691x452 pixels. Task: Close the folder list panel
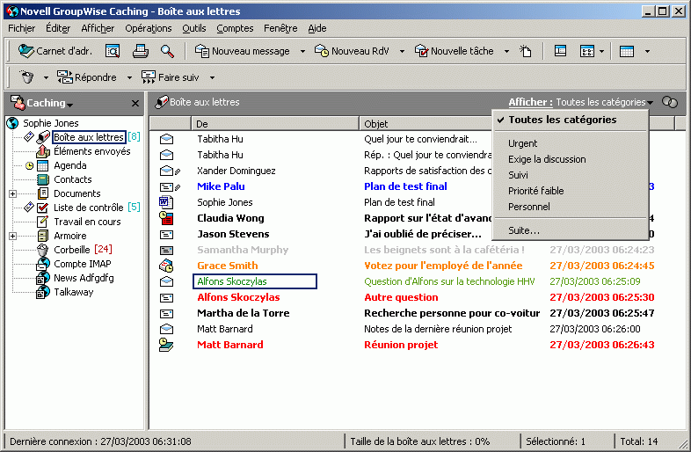pos(135,103)
